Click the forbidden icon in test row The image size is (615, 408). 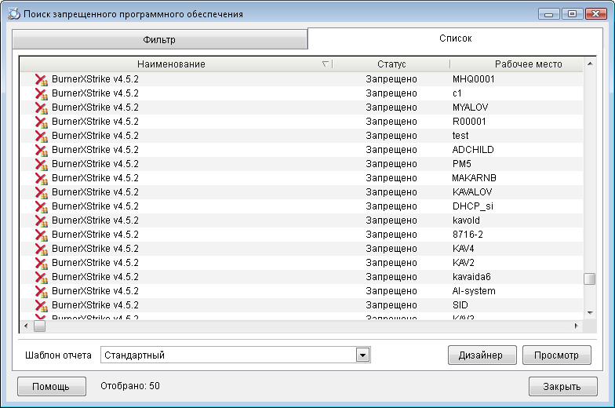[41, 136]
